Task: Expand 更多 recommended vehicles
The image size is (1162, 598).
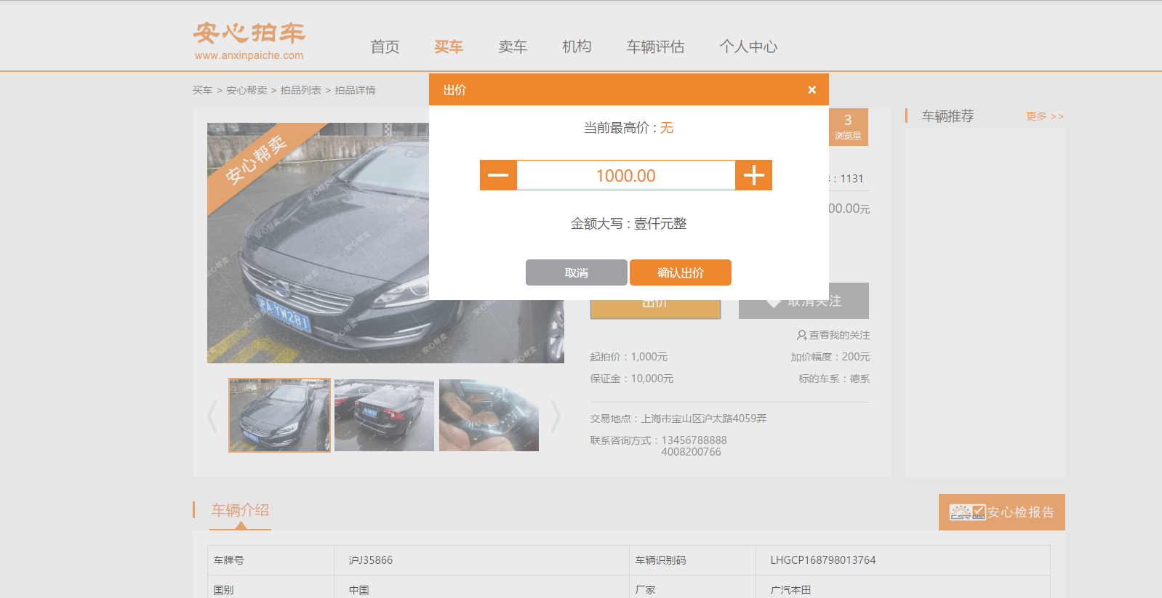Action: pos(1044,116)
